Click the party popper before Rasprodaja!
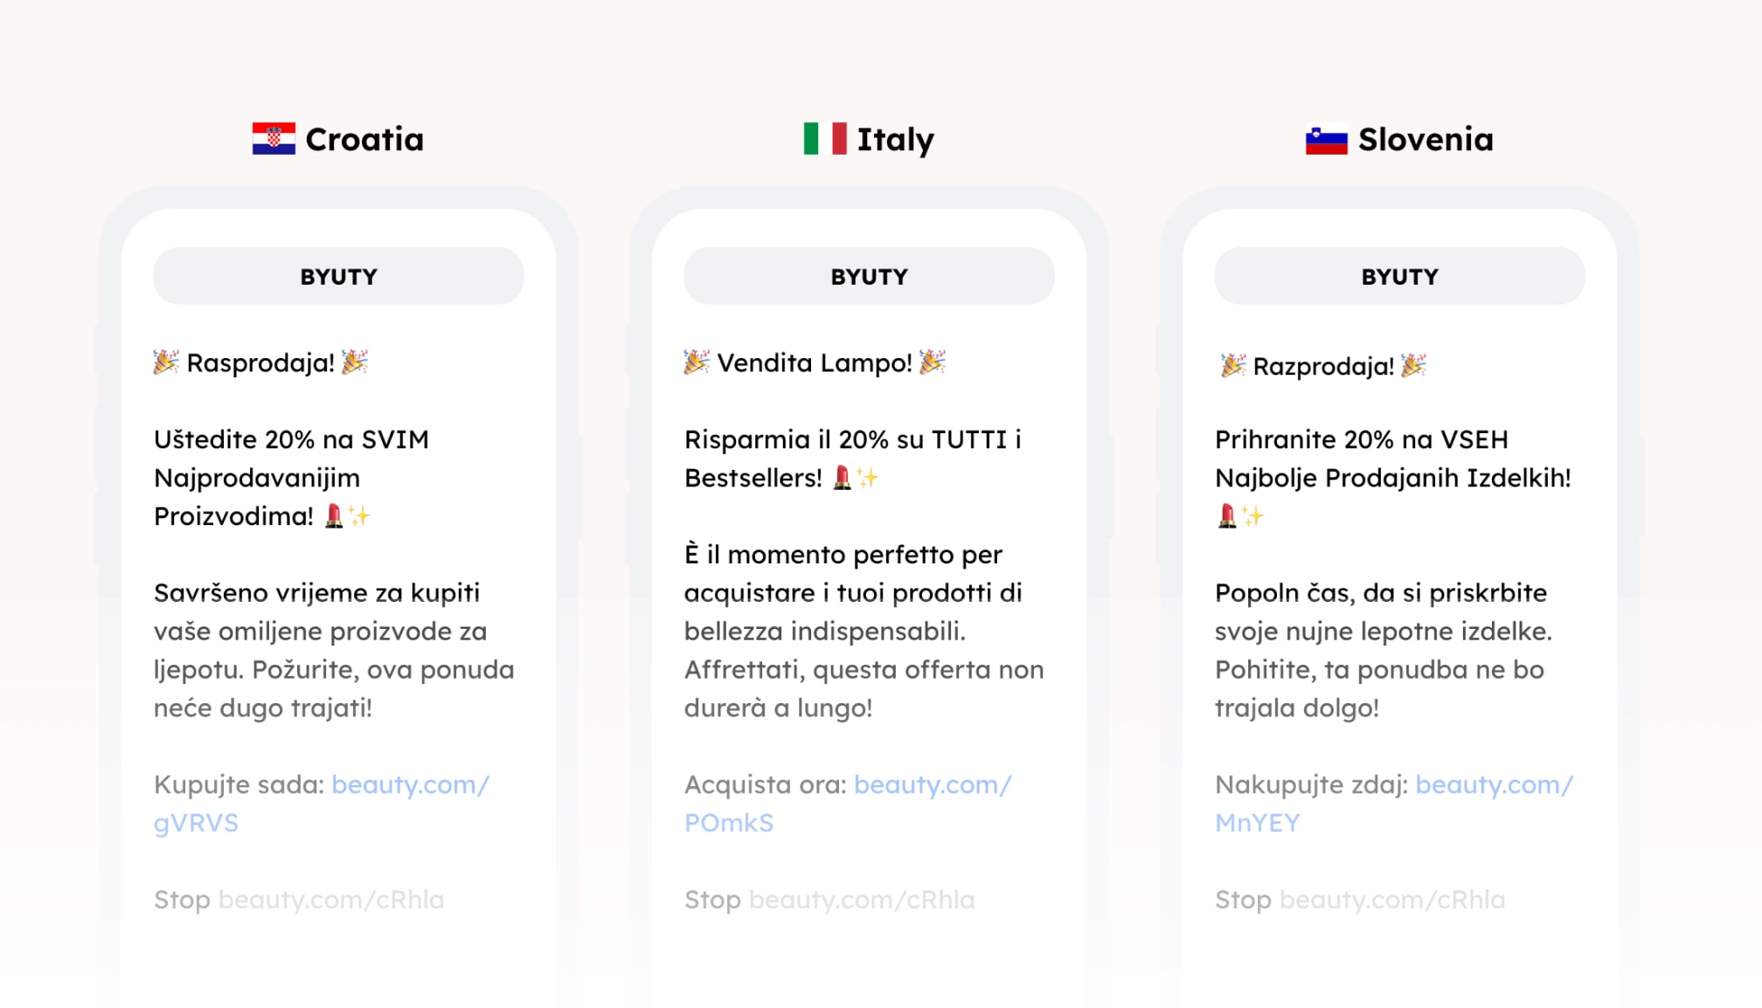The image size is (1762, 1008). pyautogui.click(x=166, y=362)
